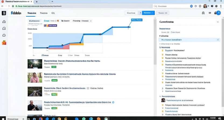The height and width of the screenshot is (120, 224).
Task: Click green tag under the woman-in-pink article
Action: [54, 80]
